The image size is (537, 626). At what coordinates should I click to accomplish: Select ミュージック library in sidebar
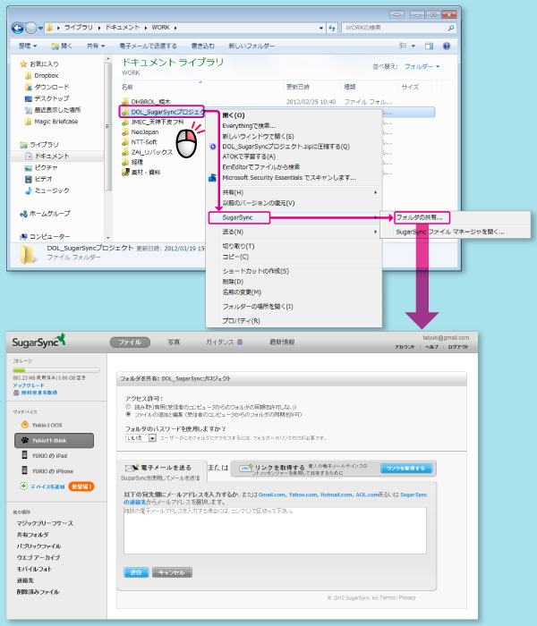coord(47,190)
